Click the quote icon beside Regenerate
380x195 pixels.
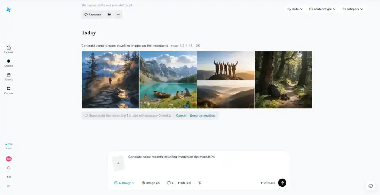click(109, 14)
